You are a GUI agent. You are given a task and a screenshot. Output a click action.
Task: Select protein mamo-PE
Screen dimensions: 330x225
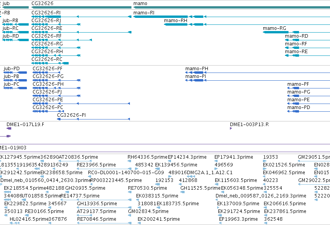[299, 100]
